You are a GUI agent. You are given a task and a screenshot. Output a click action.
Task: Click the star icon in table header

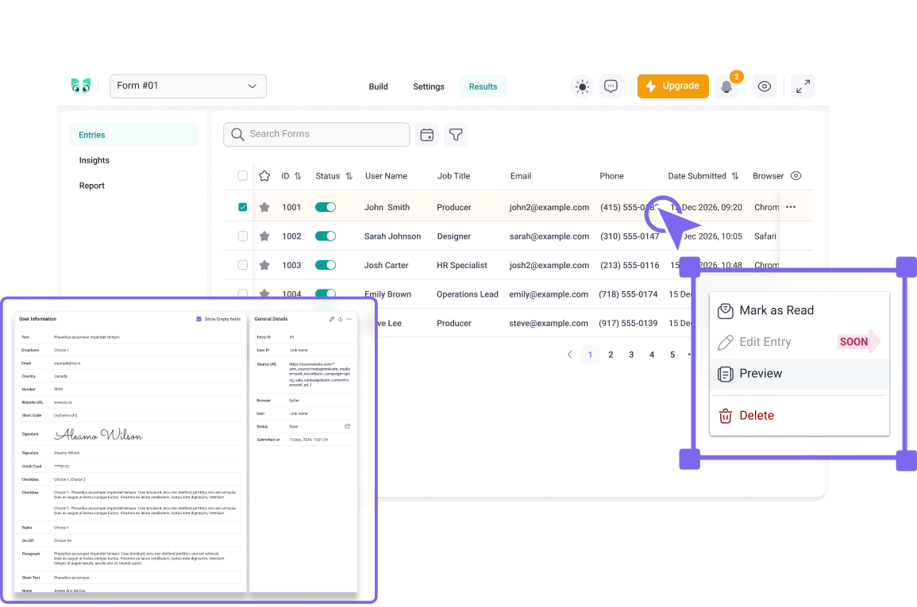pos(264,176)
